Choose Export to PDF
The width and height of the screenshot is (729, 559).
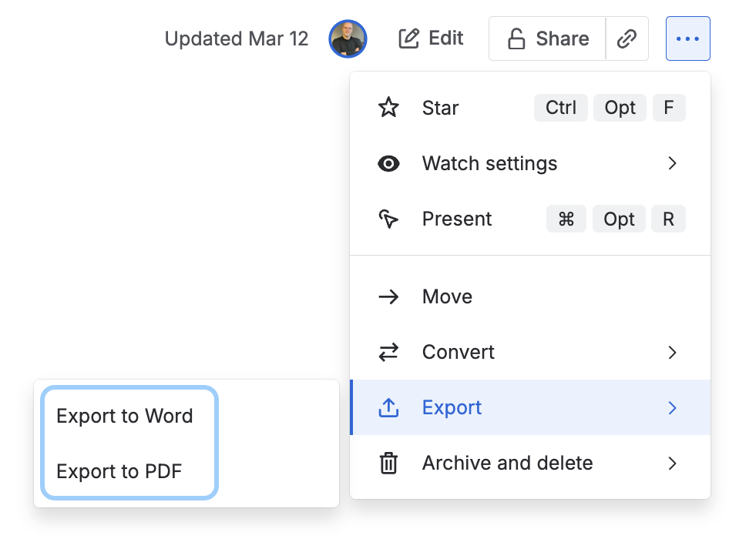[117, 471]
